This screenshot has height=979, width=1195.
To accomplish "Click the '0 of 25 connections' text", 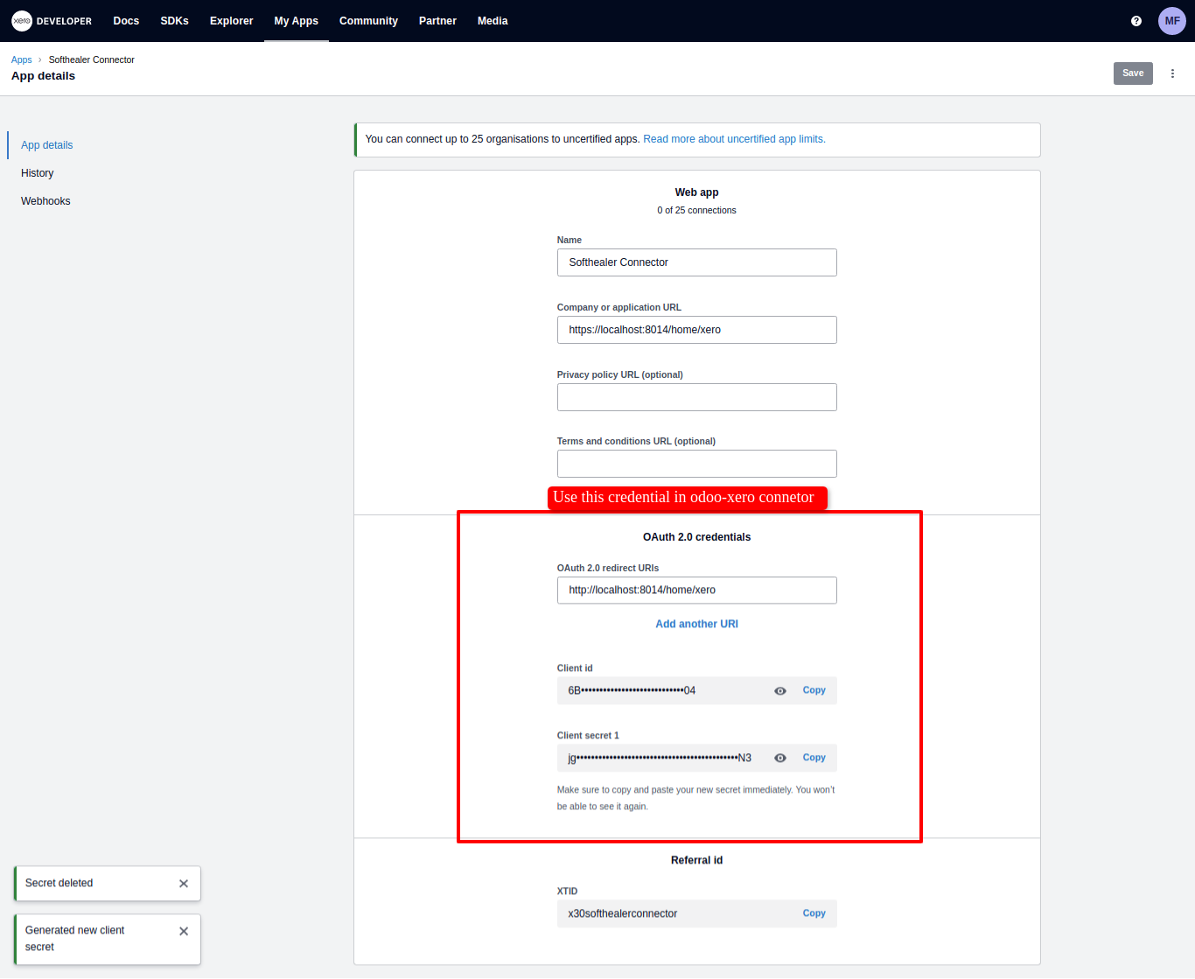I will coord(697,211).
